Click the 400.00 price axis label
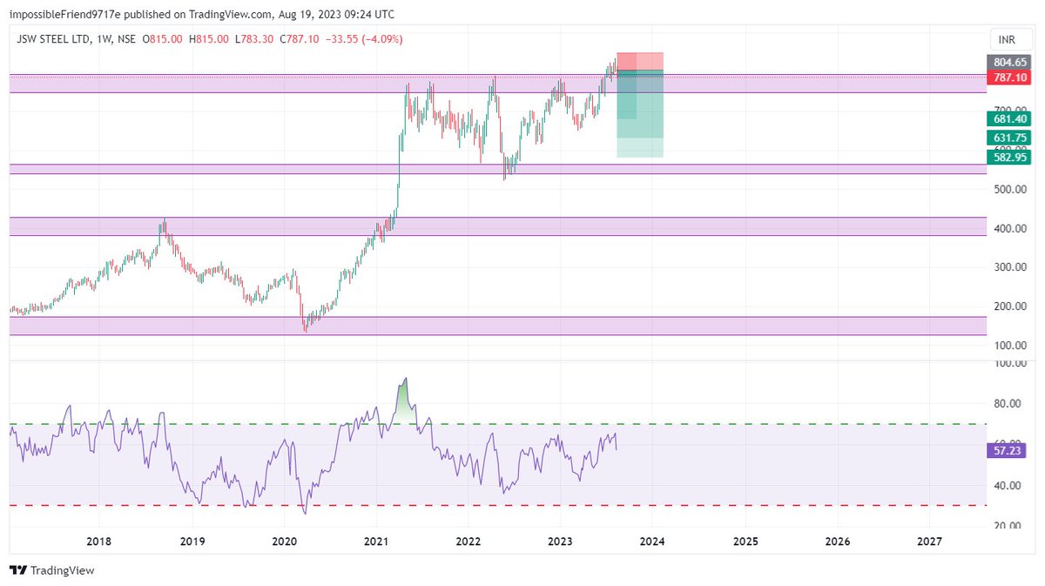Image resolution: width=1045 pixels, height=586 pixels. click(1010, 228)
